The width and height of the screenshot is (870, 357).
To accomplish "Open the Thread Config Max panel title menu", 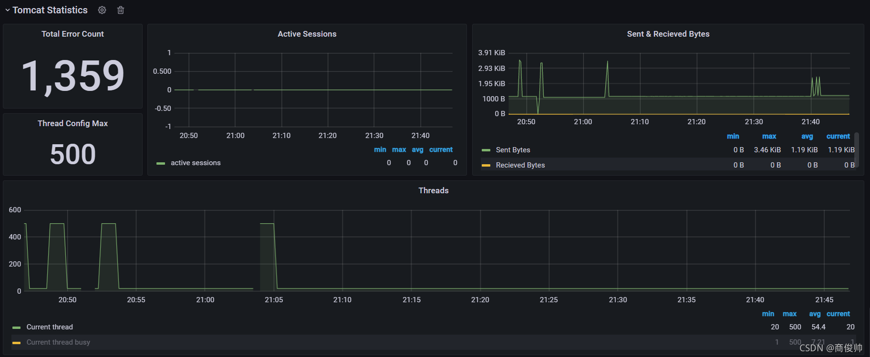I will [72, 123].
